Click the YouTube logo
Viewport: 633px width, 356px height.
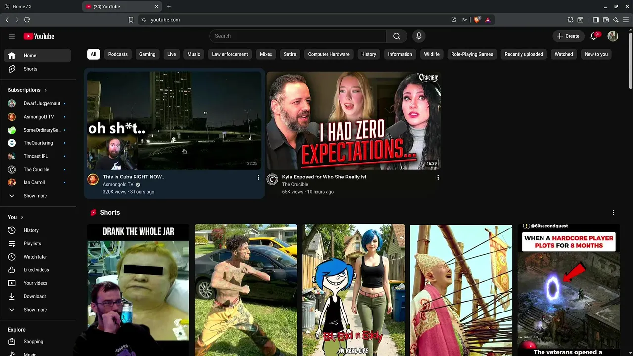[39, 36]
